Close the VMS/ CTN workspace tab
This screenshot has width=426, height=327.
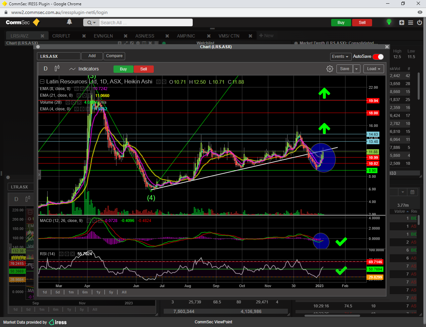250,36
